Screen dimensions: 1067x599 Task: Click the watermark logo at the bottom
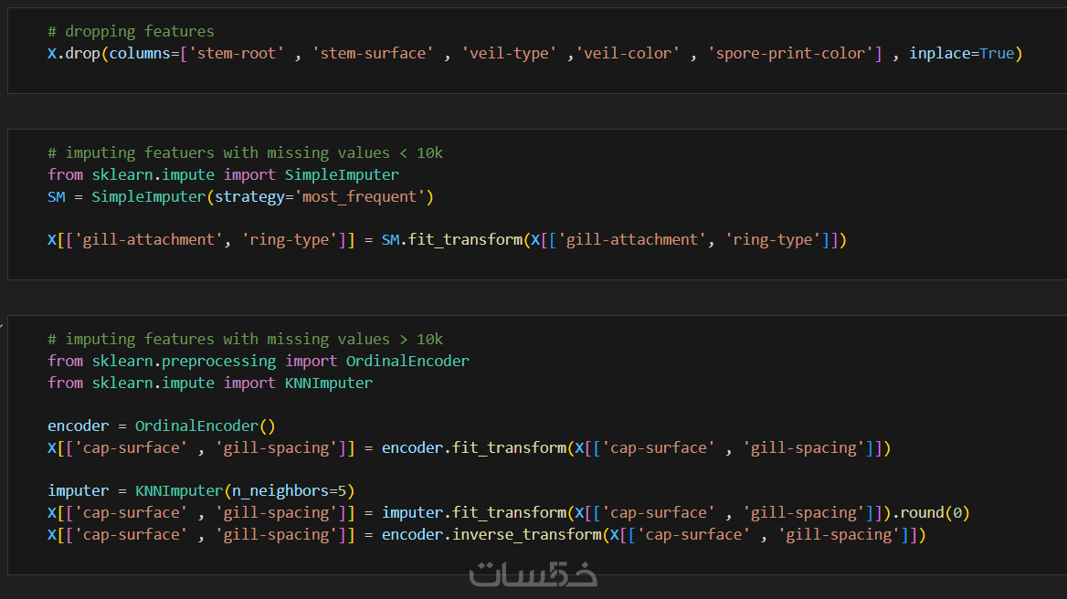point(533,573)
